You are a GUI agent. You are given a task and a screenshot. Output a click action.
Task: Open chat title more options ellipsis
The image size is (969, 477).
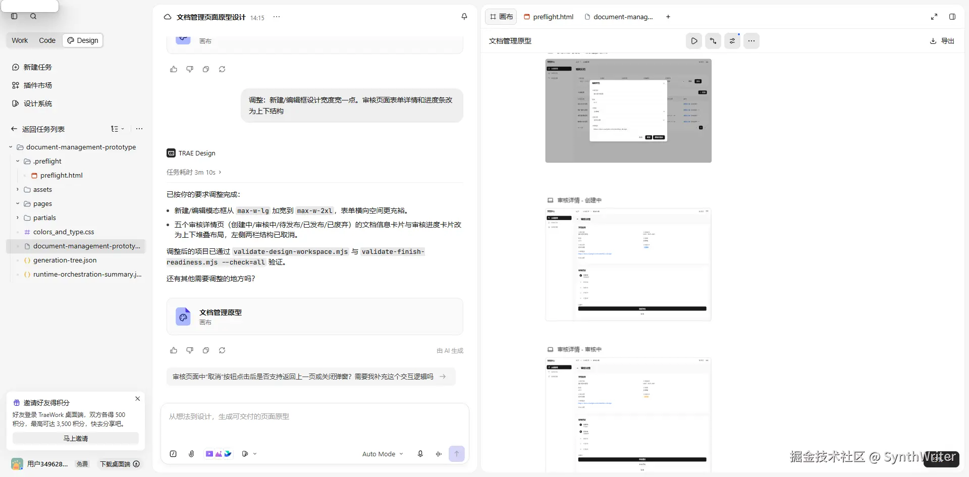(277, 17)
